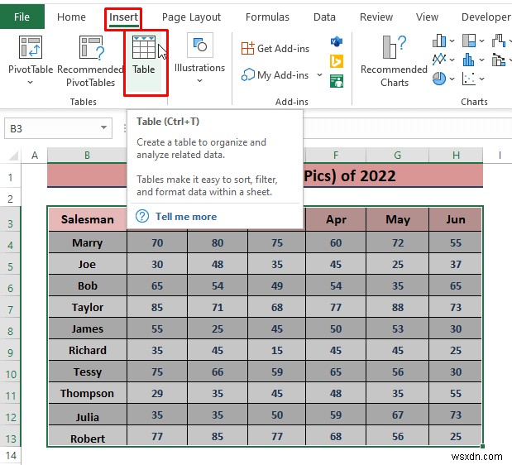Click Get Add-ins
The width and height of the screenshot is (512, 465).
point(275,48)
